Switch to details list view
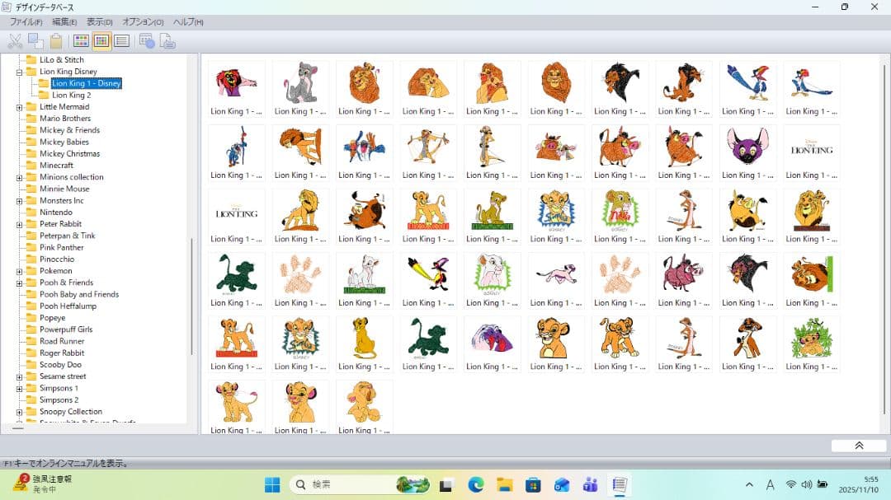This screenshot has height=500, width=891. [121, 41]
